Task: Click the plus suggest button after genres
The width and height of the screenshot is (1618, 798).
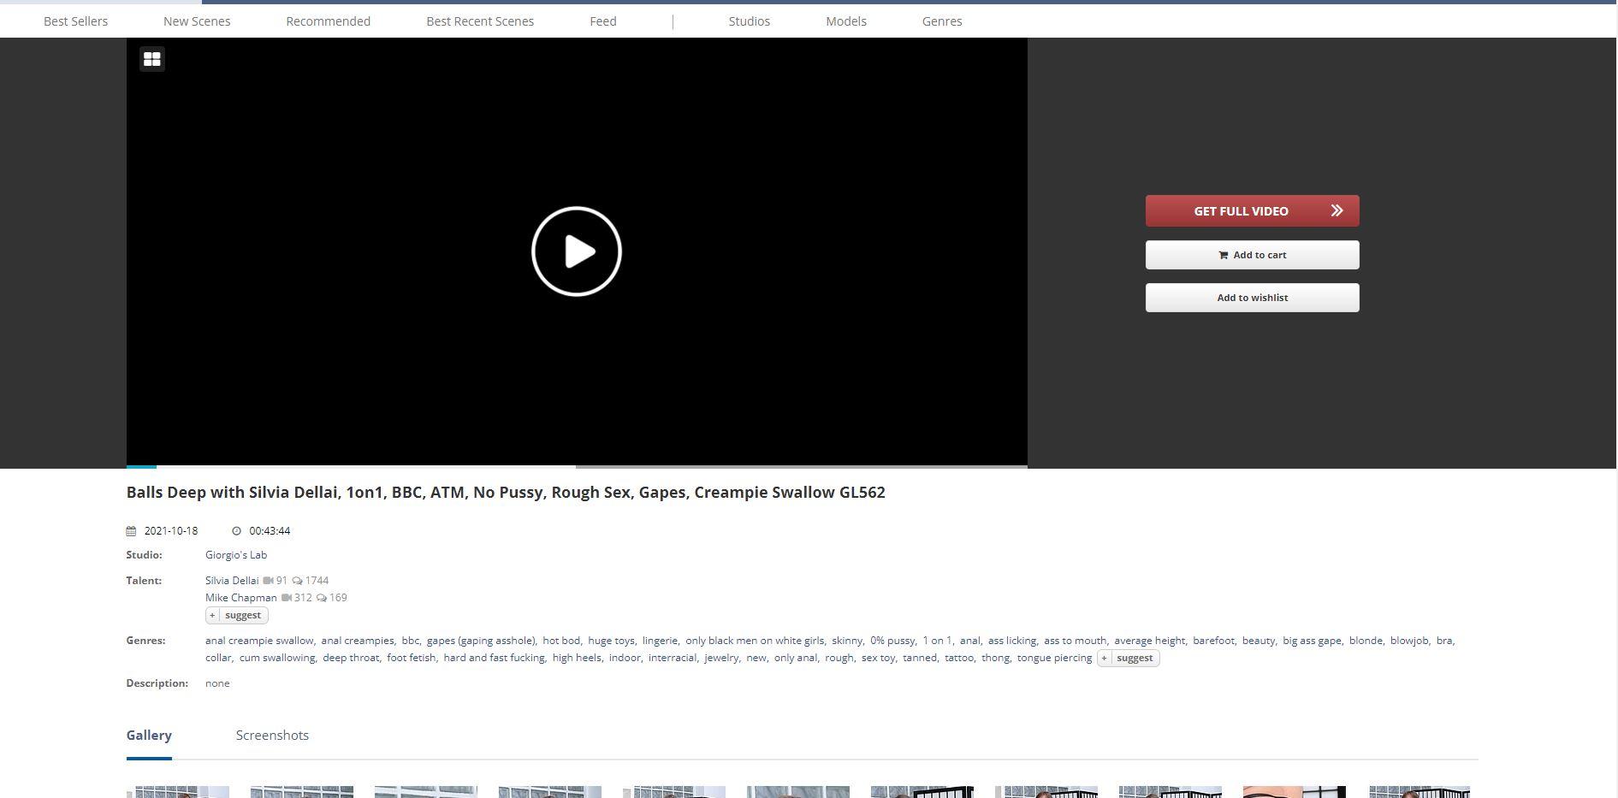Action: click(1128, 658)
